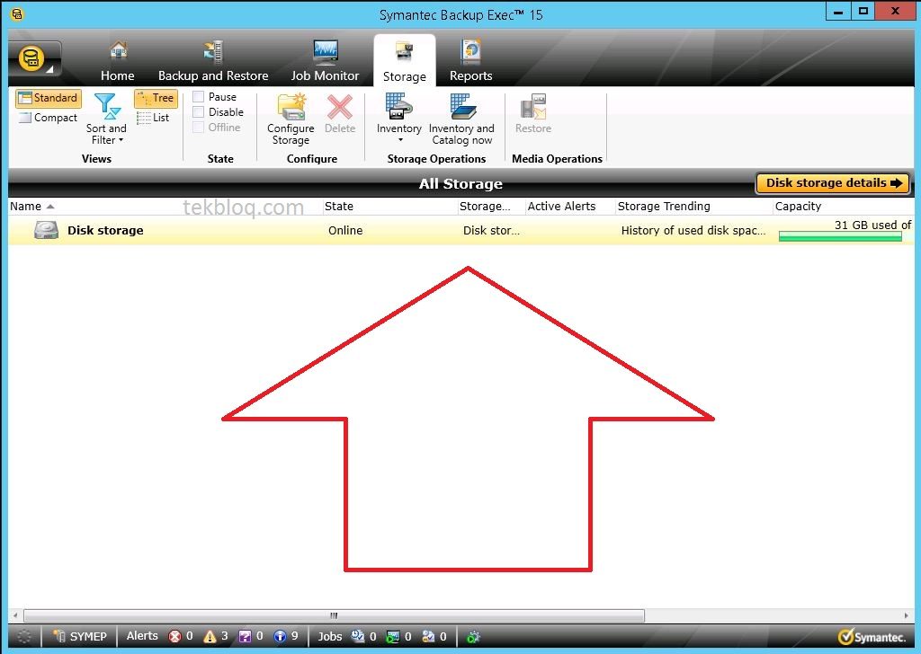The width and height of the screenshot is (921, 654).
Task: Click the spinner icon at status bar start
Action: (24, 636)
